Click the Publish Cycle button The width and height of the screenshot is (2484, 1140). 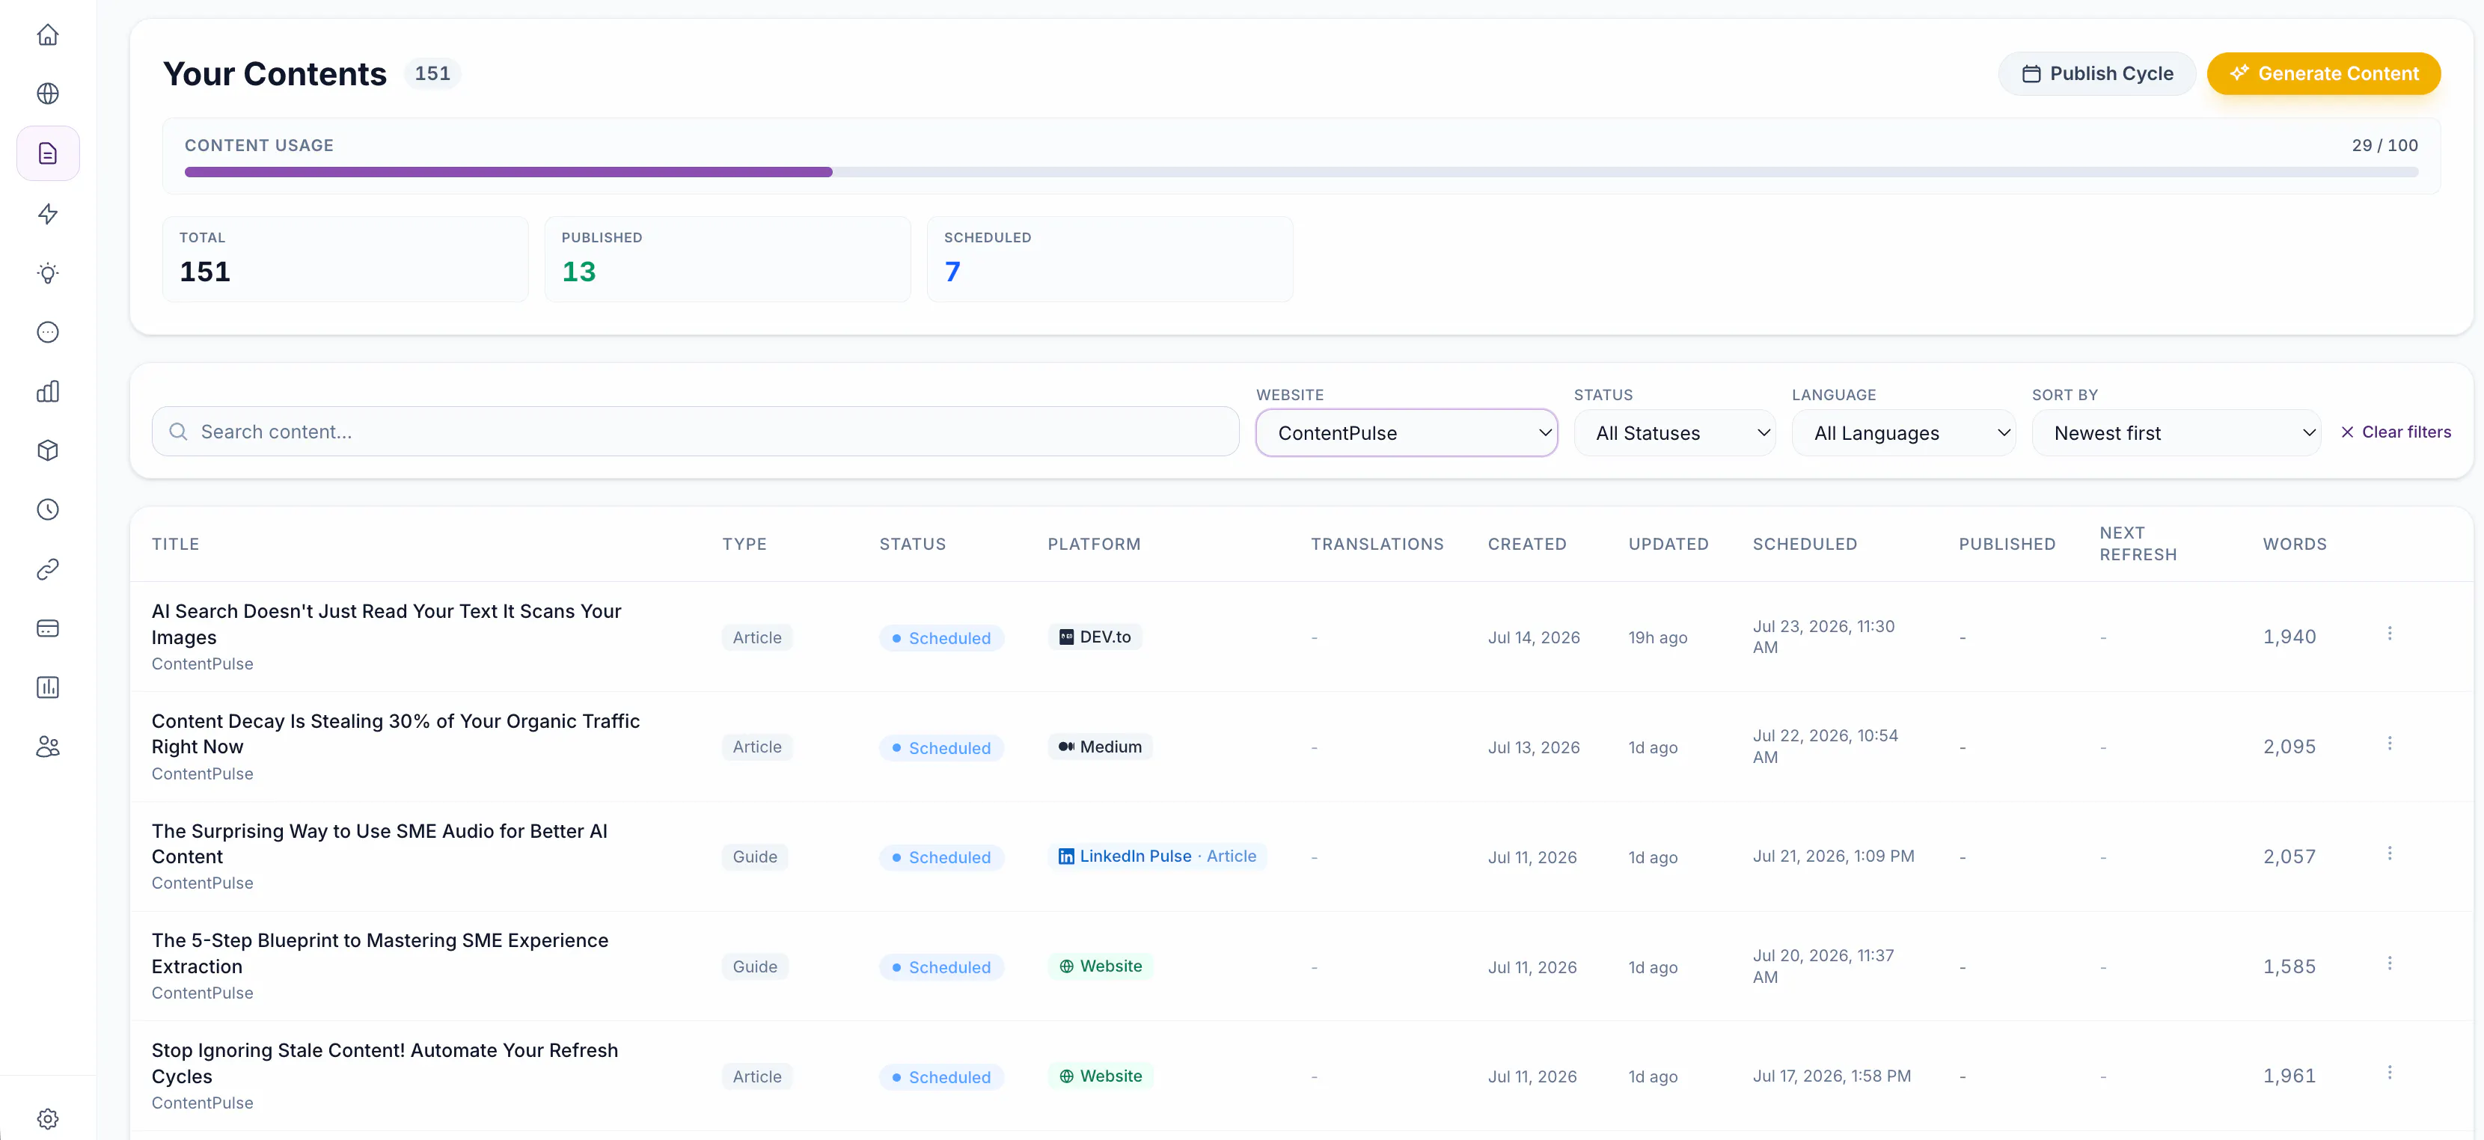[2096, 74]
